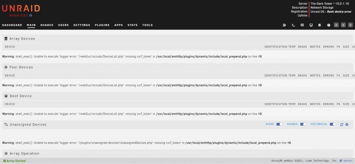355x164 pixels.
Task: Select the Main tab
Action: [31, 25]
